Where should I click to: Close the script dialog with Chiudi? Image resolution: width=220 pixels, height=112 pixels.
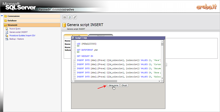point(124,85)
